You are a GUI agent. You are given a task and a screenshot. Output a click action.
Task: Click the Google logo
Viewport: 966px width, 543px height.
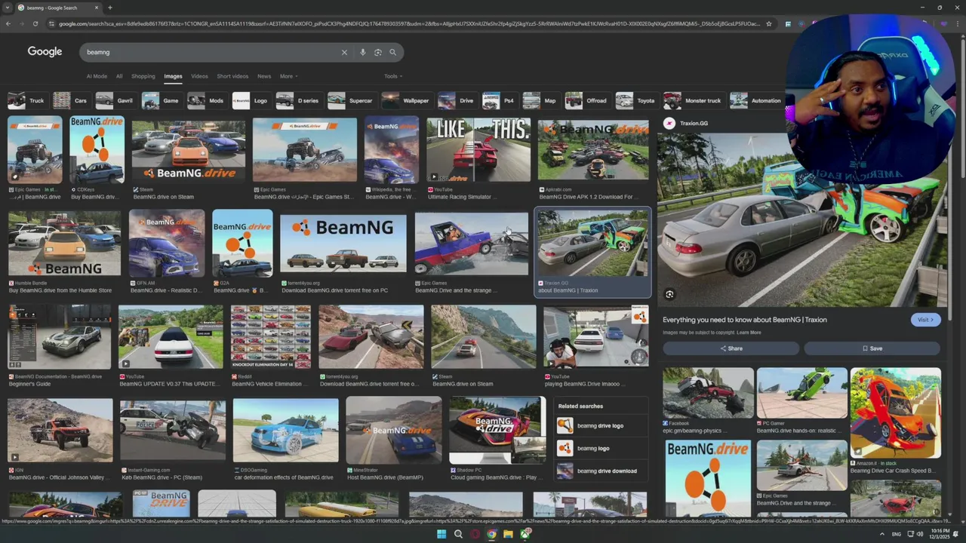[45, 51]
